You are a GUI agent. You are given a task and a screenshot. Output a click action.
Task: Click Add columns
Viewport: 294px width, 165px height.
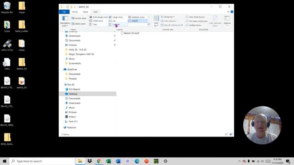coord(169,21)
